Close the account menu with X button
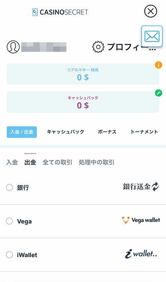Viewport: 166px width, 282px height. (151, 11)
